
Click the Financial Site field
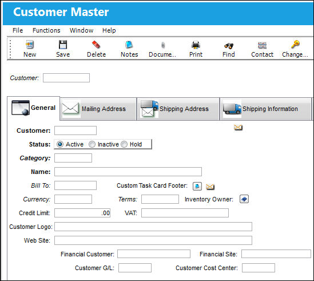[276, 254]
